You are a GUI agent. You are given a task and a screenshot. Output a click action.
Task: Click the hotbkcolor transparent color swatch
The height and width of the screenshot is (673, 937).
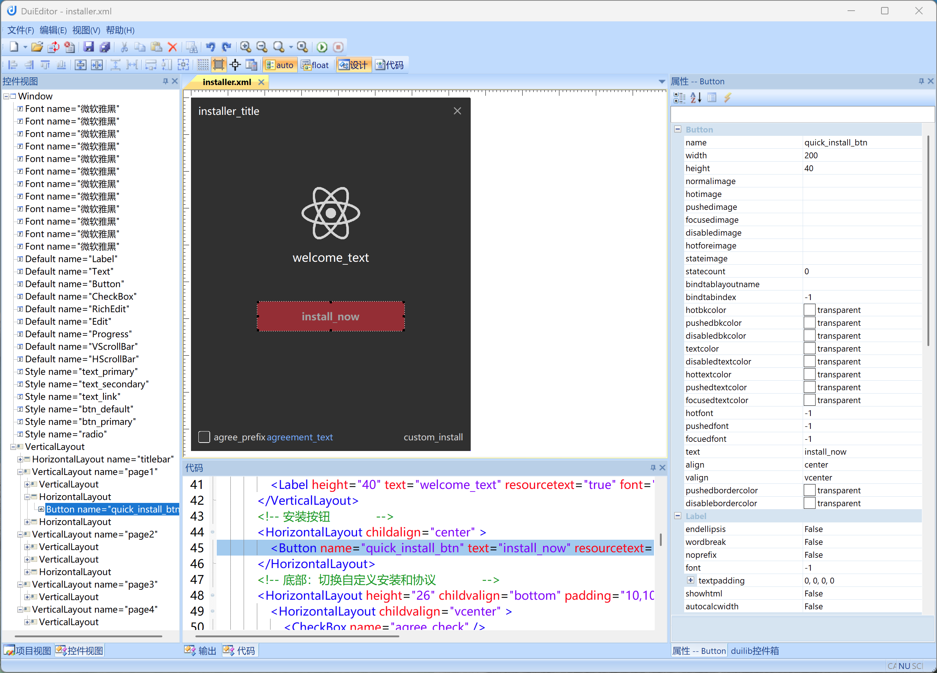pyautogui.click(x=809, y=310)
